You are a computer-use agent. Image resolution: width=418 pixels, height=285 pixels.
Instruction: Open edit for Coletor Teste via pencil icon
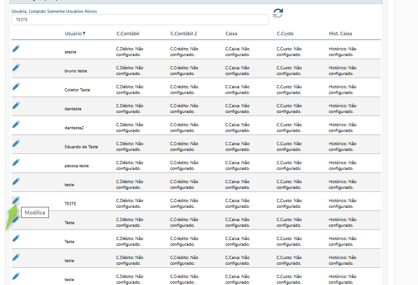click(x=16, y=86)
